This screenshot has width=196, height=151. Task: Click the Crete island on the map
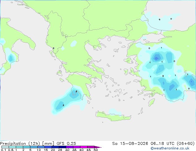click(x=113, y=116)
